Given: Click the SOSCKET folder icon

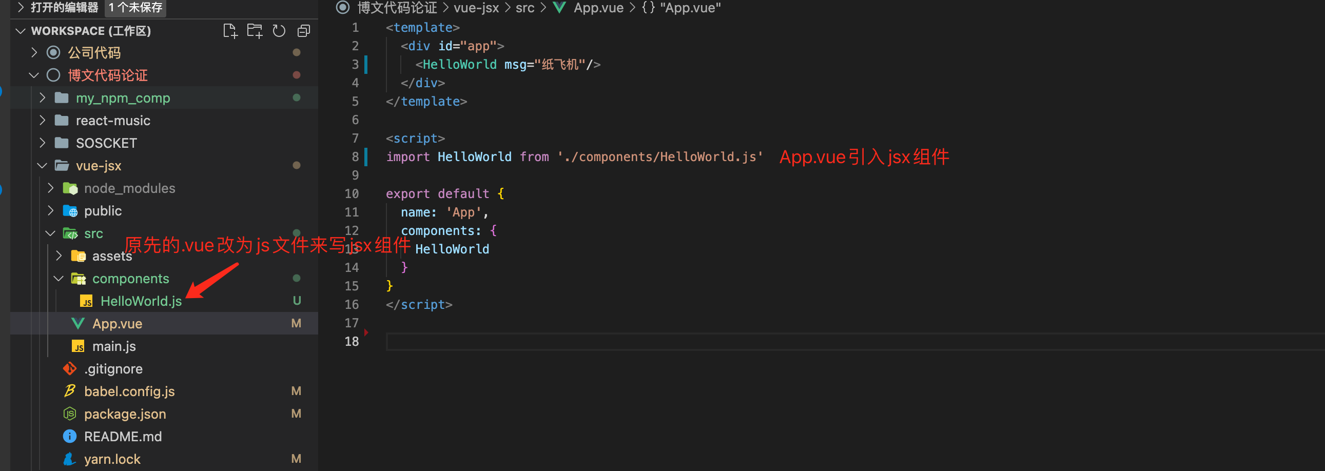Looking at the screenshot, I should tap(62, 143).
